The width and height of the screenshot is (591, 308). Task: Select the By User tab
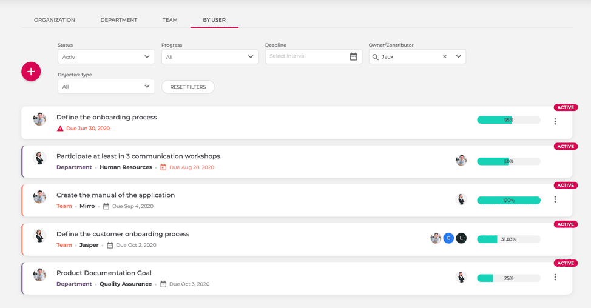[214, 20]
